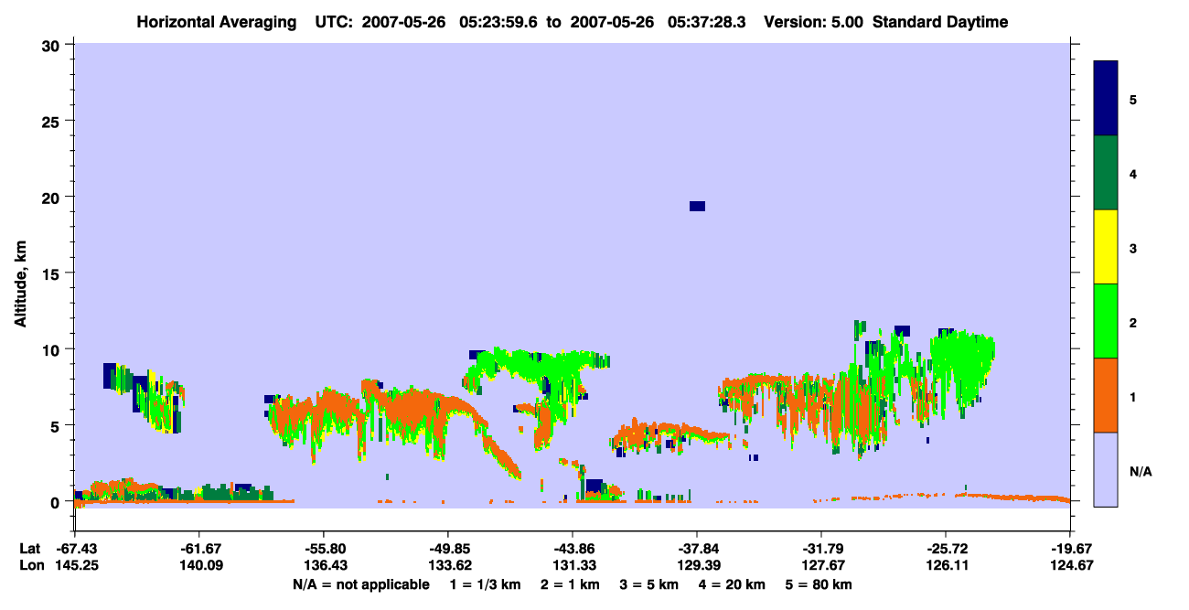Click the '3 = 5 km' legend entry
1189x610 pixels.
(x=648, y=584)
